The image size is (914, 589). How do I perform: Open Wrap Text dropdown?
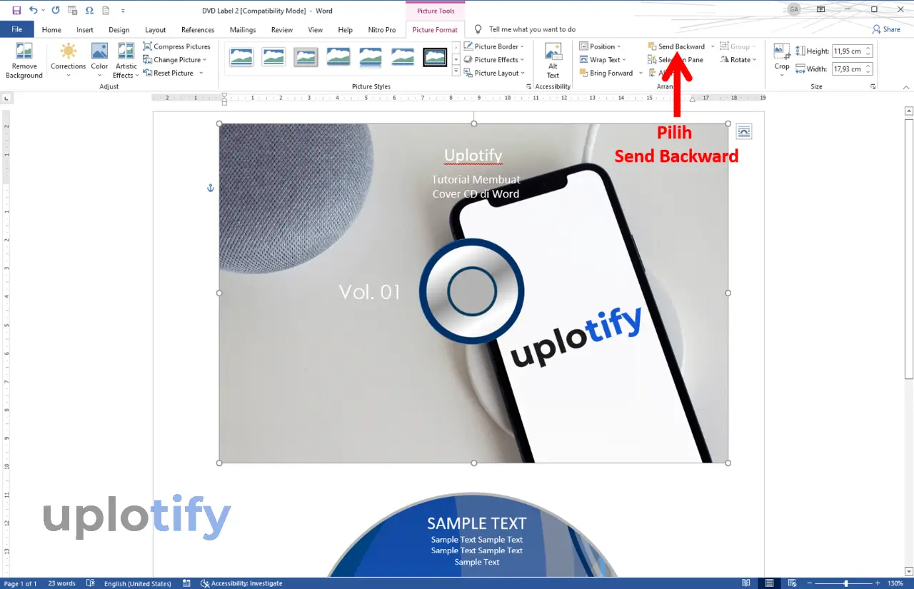pos(602,60)
